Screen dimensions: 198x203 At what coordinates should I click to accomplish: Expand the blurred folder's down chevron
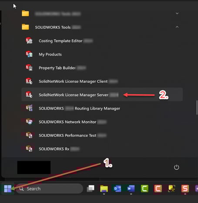(177, 13)
